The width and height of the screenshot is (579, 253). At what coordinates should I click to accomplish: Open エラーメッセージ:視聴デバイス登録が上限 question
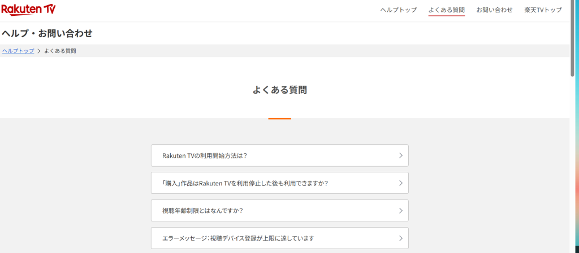tap(237, 238)
